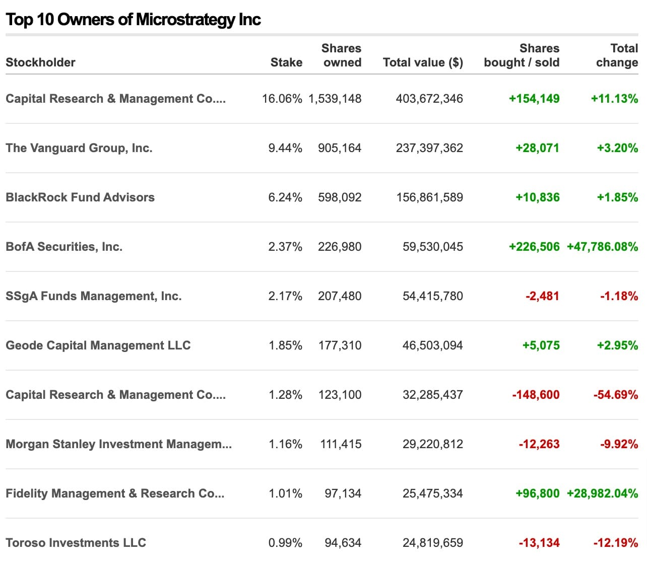Image resolution: width=647 pixels, height=566 pixels.
Task: Select Fidelity Management & Research Co entry
Action: tap(115, 493)
